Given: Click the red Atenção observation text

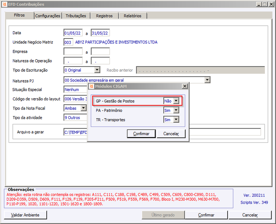Looking at the screenshot, I should pyautogui.click(x=113, y=199).
